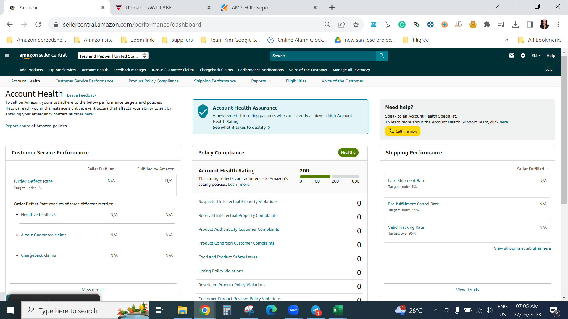Viewport: 568px width, 319px height.
Task: Click the search magnifier button
Action: click(x=382, y=56)
